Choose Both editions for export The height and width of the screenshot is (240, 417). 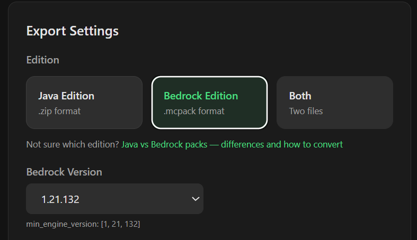click(335, 103)
